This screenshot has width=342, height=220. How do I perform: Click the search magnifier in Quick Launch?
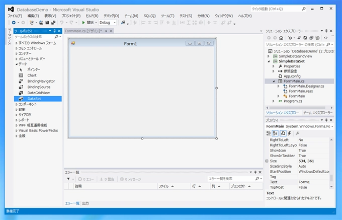coord(304,9)
